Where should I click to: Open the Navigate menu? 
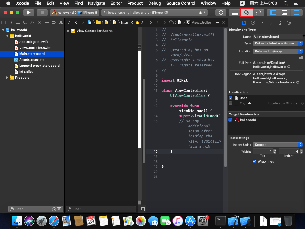(97, 3)
